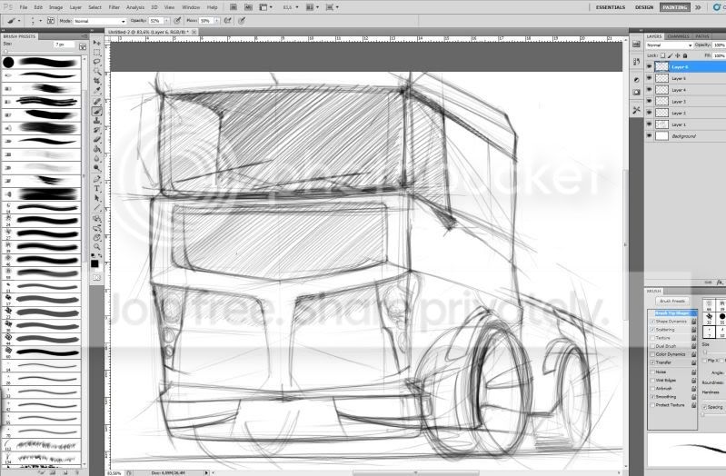Select the Paint Bucket tool

[96, 149]
